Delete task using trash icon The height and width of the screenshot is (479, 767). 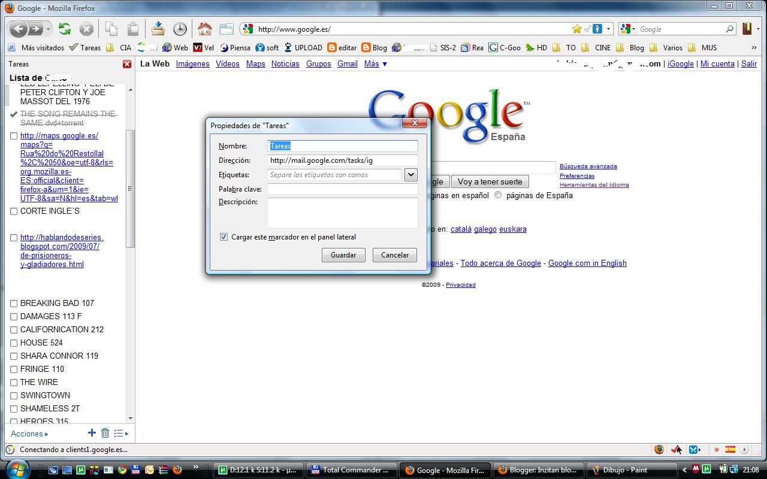(x=105, y=433)
